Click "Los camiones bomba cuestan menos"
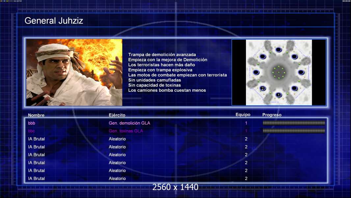The width and height of the screenshot is (351, 198). coord(167,90)
